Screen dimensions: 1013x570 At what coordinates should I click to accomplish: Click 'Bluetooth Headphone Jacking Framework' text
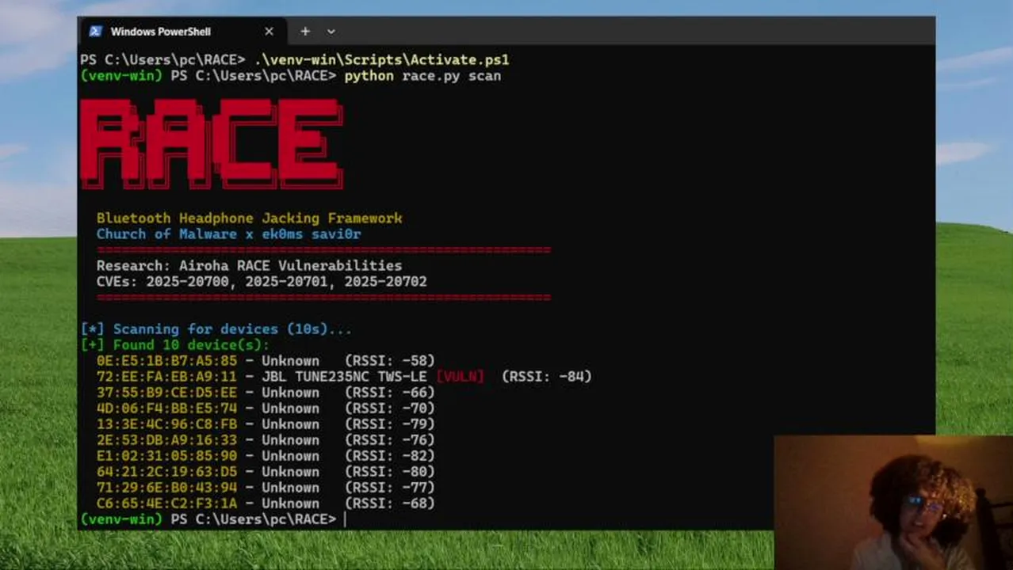(249, 218)
